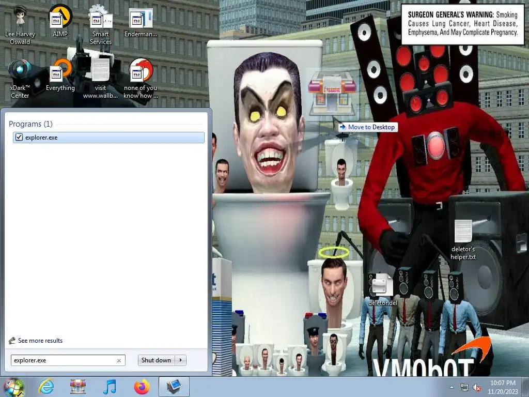The height and width of the screenshot is (397, 529).
Task: Open the clock showing 10:07 PM
Action: (503, 387)
